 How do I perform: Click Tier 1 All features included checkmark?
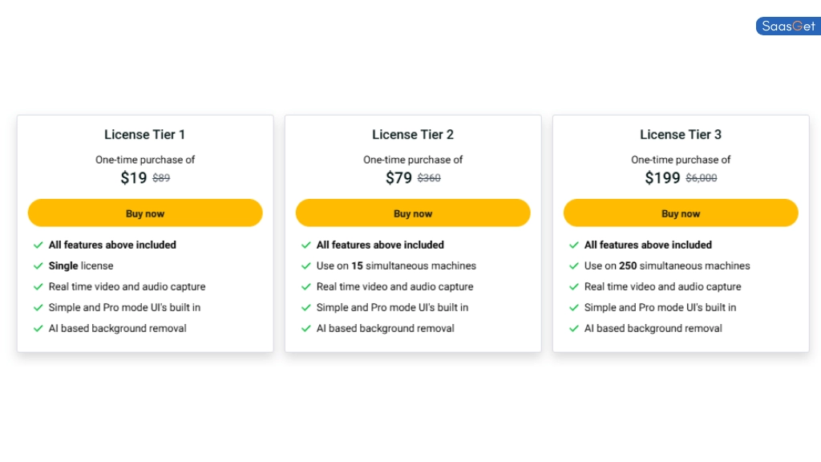38,245
